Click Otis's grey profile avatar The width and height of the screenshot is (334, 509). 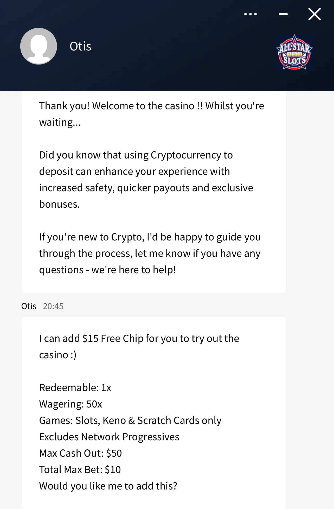pos(39,46)
